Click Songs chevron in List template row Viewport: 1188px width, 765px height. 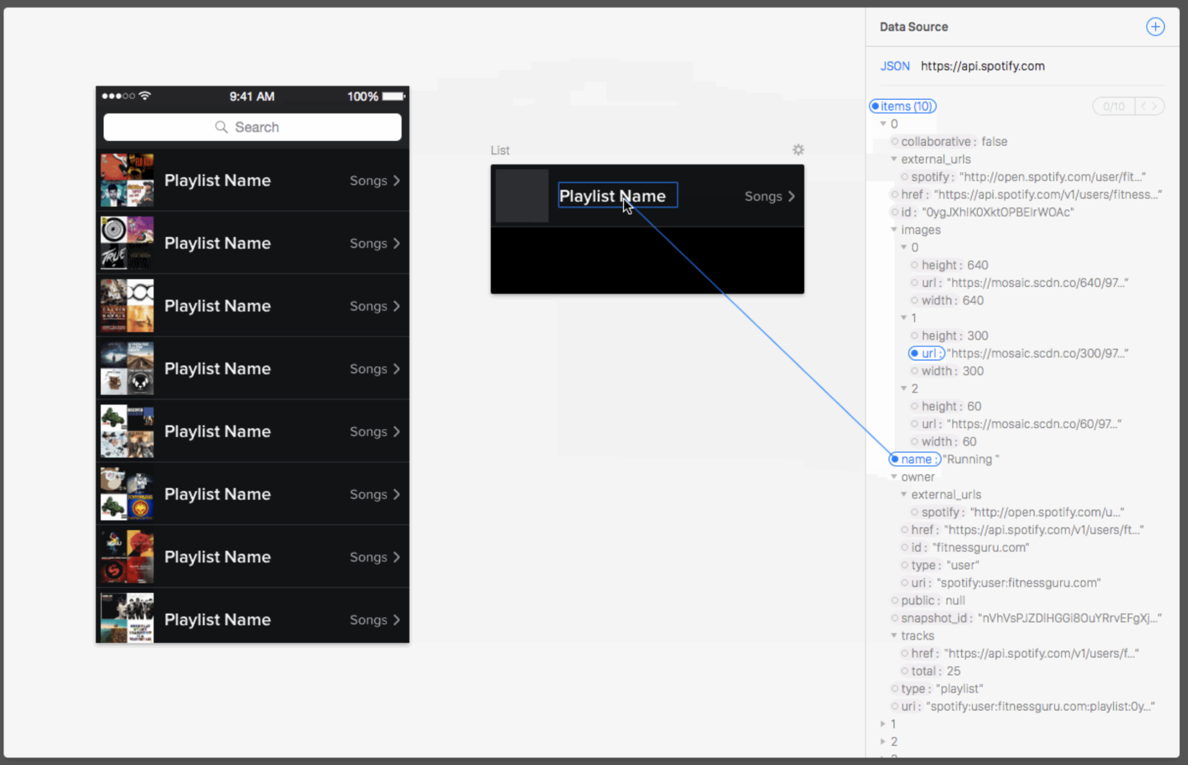(791, 196)
